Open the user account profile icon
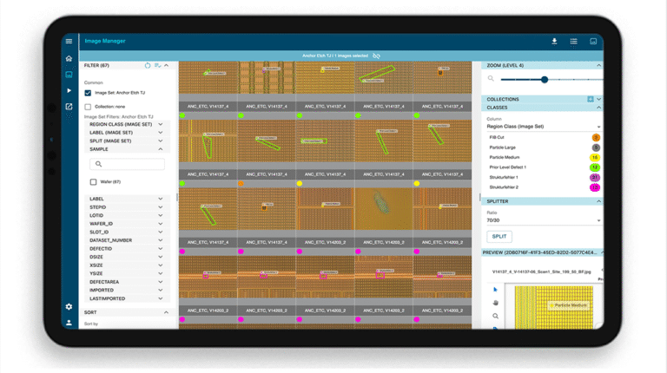667x373 pixels. click(69, 323)
